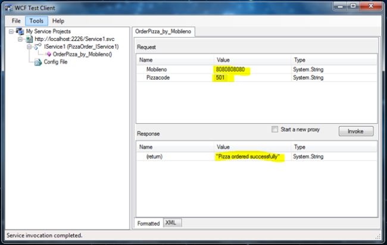387x245 pixels.
Task: Click the Invoke button
Action: click(x=356, y=131)
